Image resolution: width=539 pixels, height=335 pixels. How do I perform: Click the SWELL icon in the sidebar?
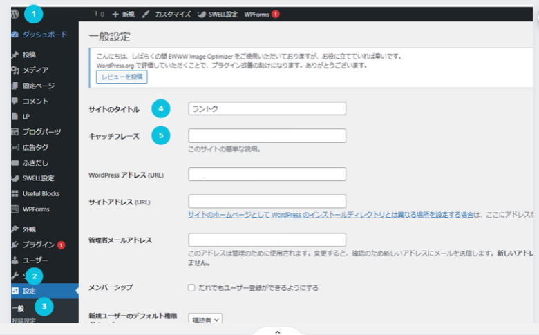15,178
